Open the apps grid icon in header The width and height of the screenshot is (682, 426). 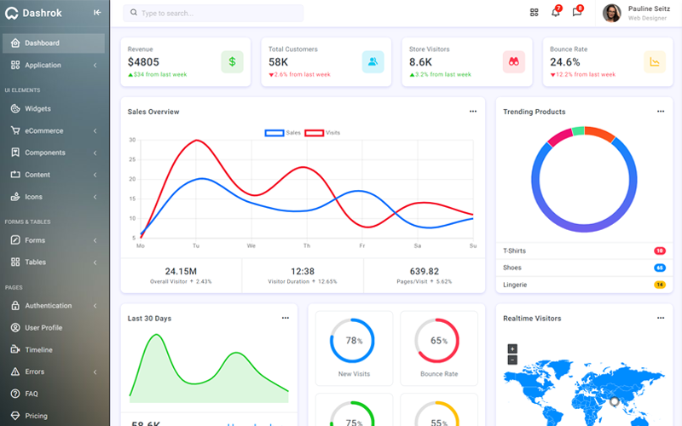click(535, 13)
